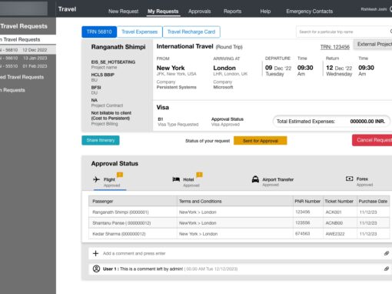Click the Kedar Sharma passenger cell
The image size is (392, 294).
point(133,234)
